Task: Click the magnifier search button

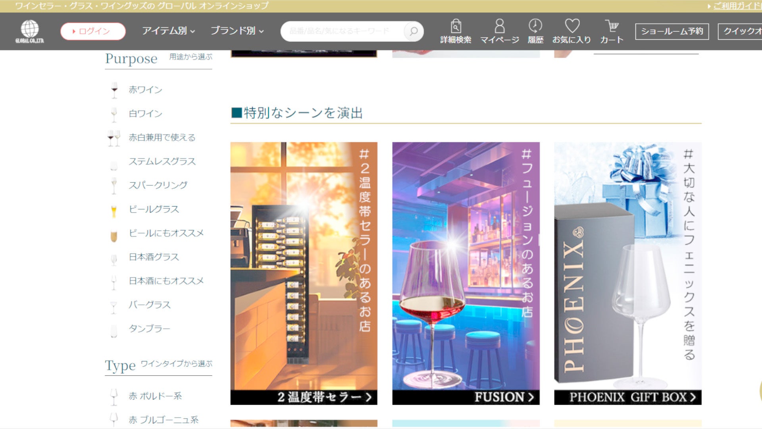Action: [413, 31]
